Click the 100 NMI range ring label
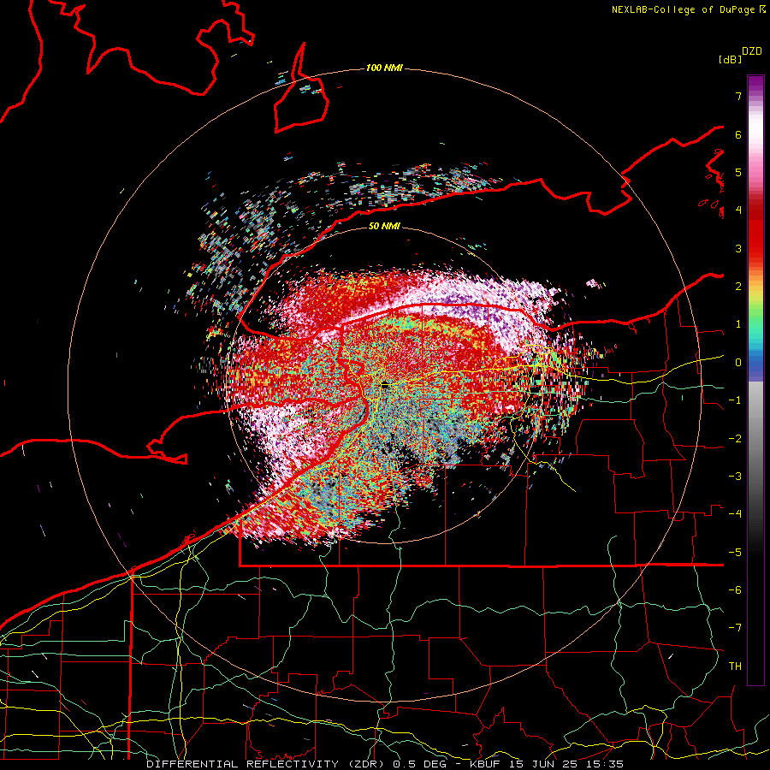 pyautogui.click(x=384, y=68)
